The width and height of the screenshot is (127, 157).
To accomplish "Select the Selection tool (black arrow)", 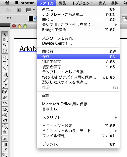I will [5, 34].
